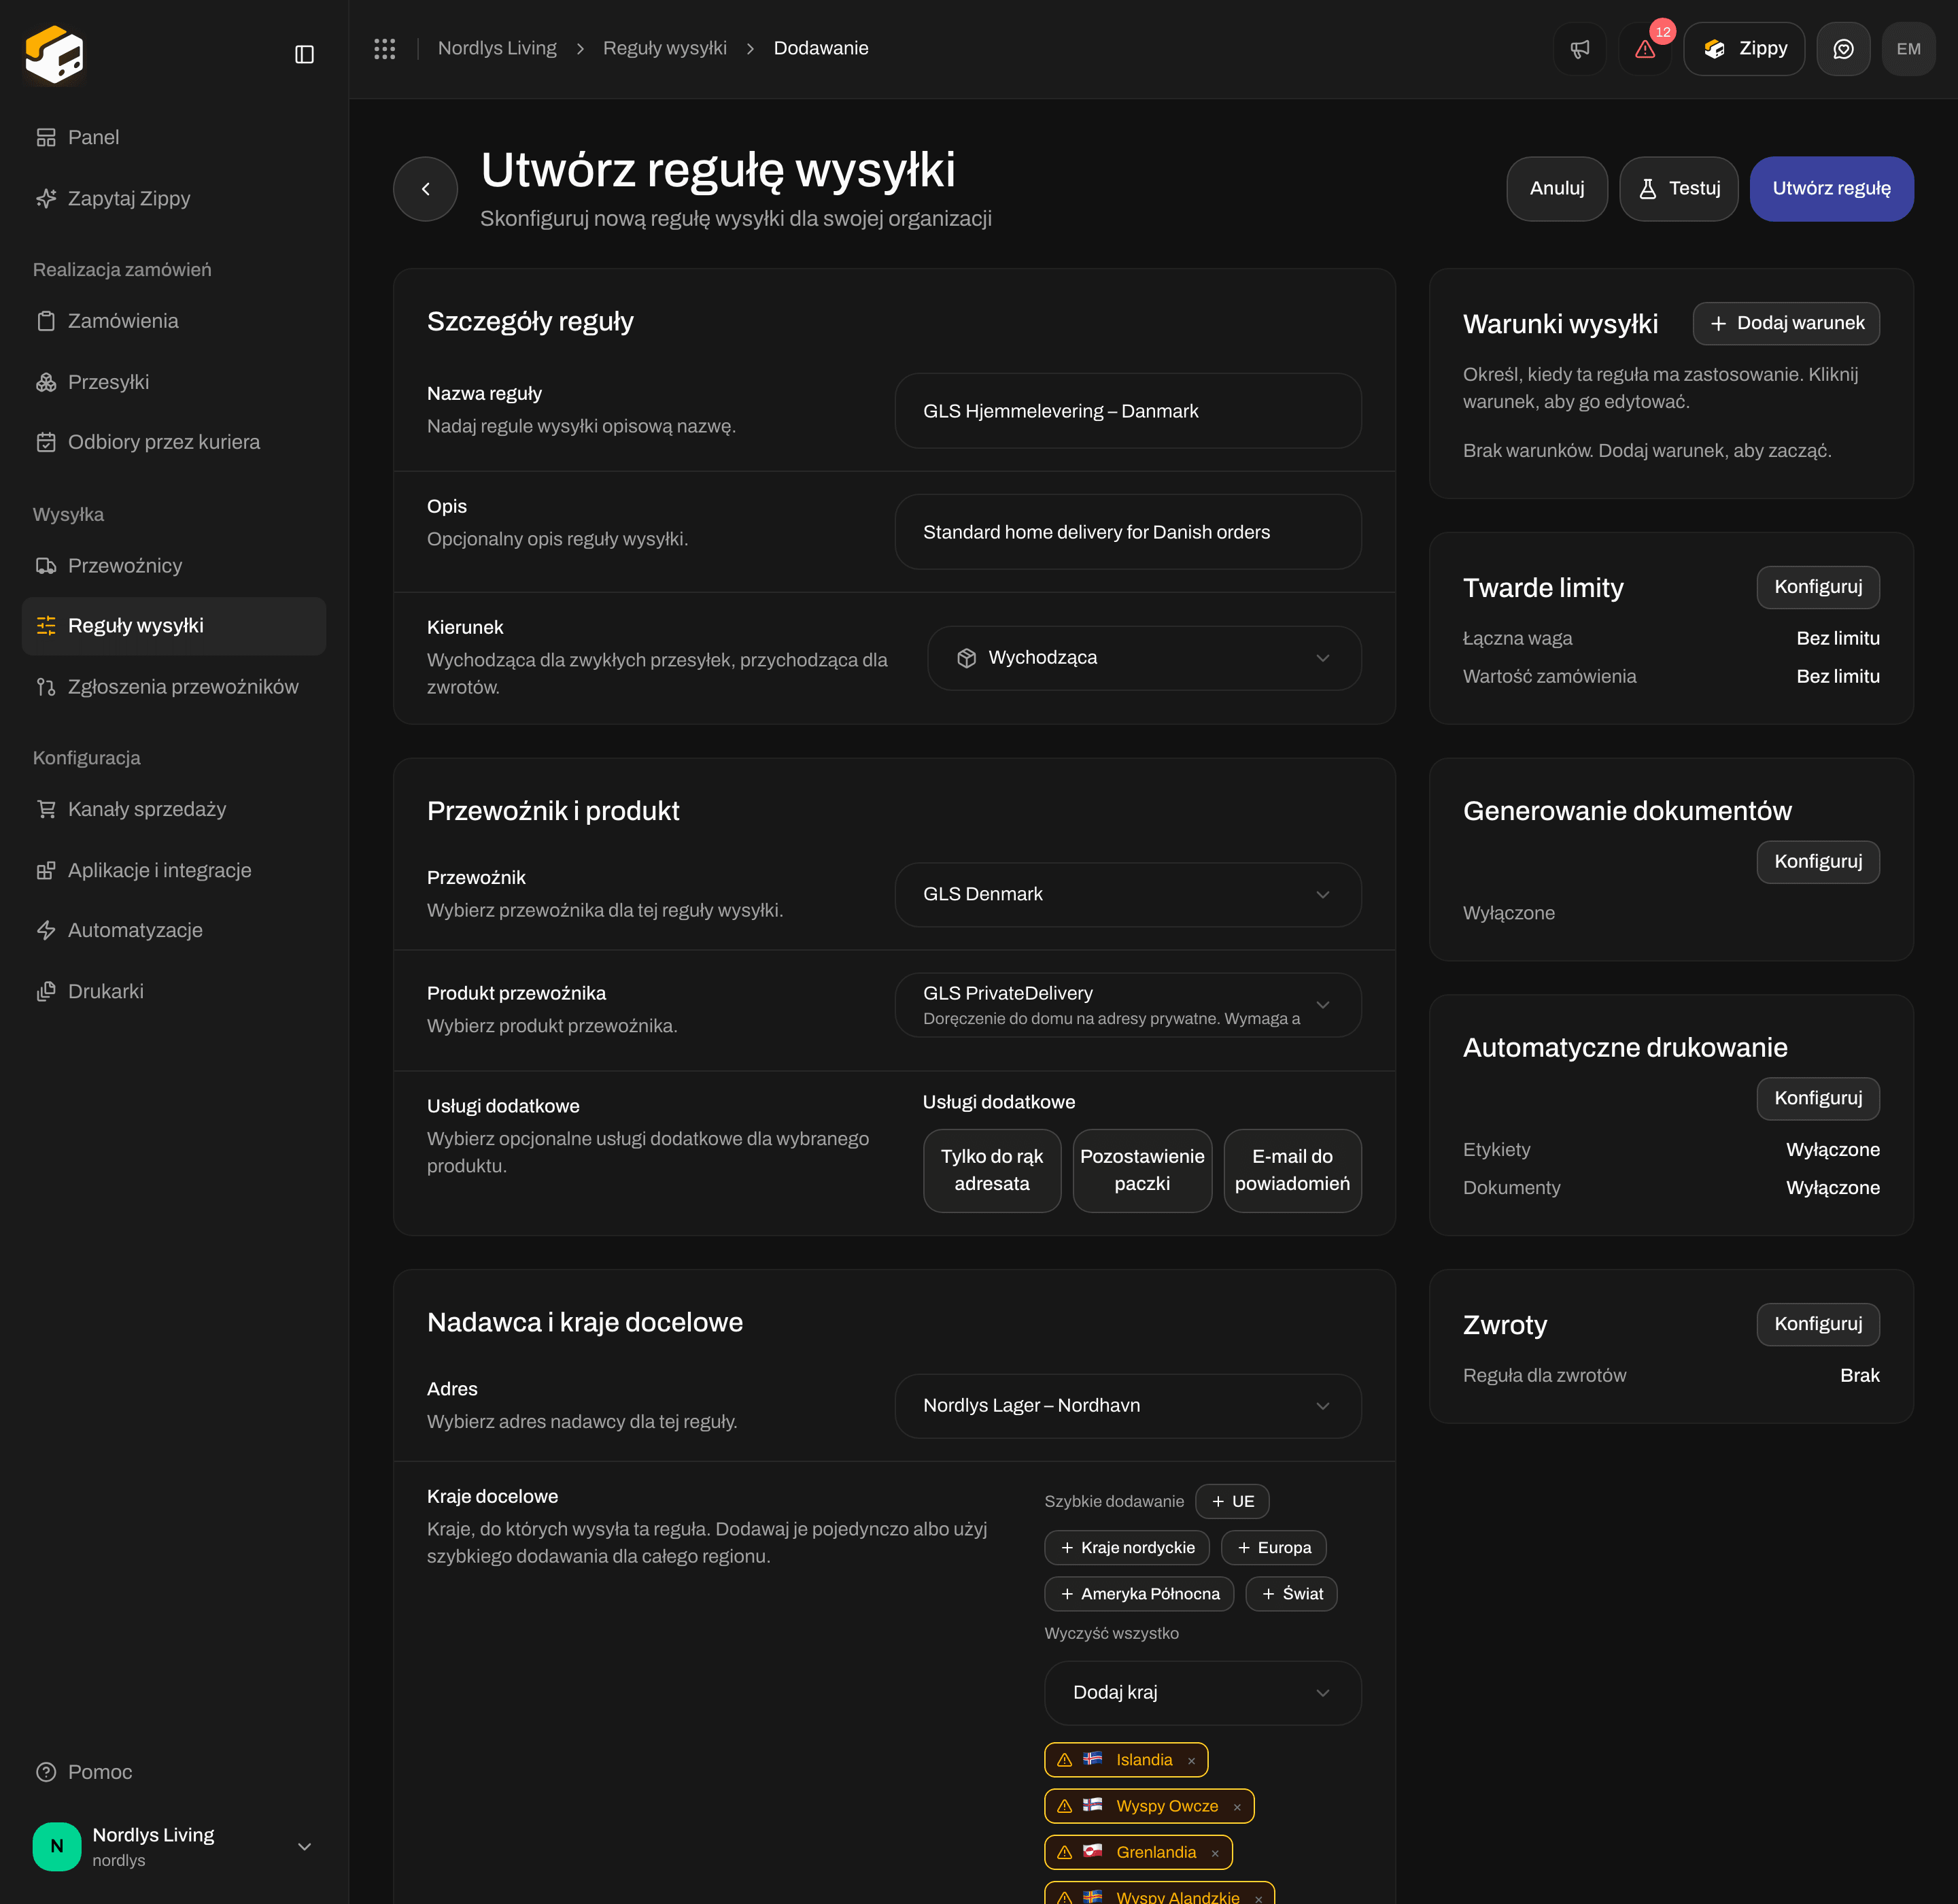Expand the Nordlys Living organization switcher
The width and height of the screenshot is (1958, 1904).
[174, 1847]
